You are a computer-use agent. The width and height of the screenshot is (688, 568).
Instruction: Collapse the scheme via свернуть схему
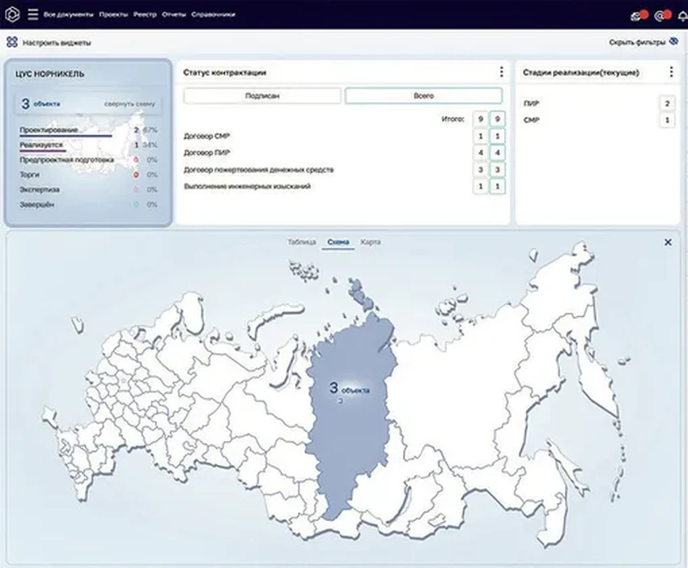[129, 104]
